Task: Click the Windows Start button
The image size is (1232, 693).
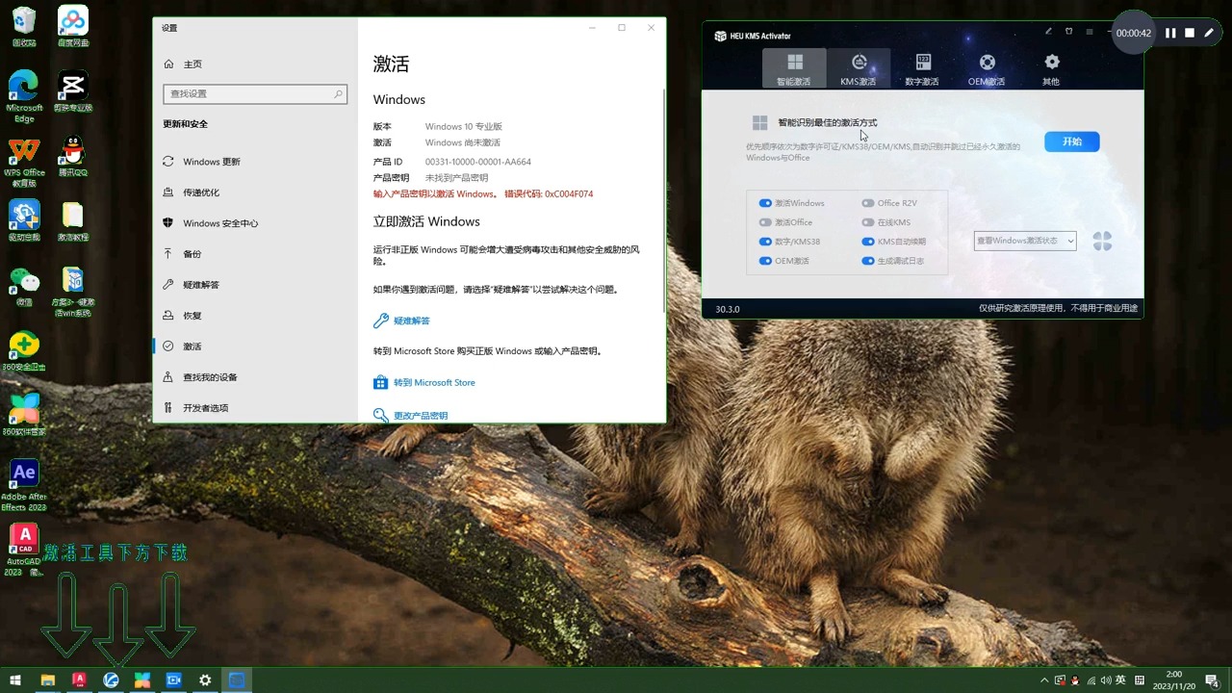Action: [x=15, y=680]
